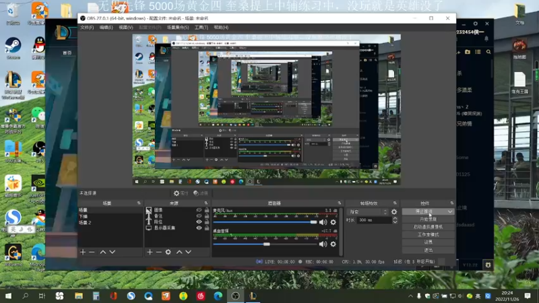Image resolution: width=539 pixels, height=303 pixels.
Task: Open League client settings gear in title bar
Action: click(476, 24)
